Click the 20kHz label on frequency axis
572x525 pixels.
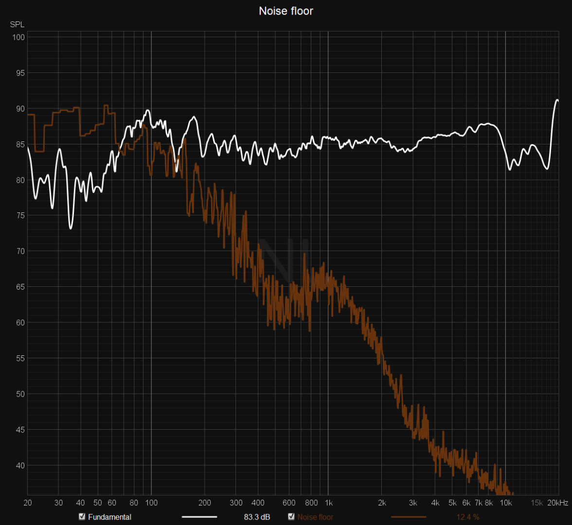coord(556,503)
